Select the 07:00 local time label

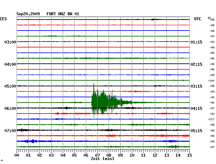click(10, 130)
